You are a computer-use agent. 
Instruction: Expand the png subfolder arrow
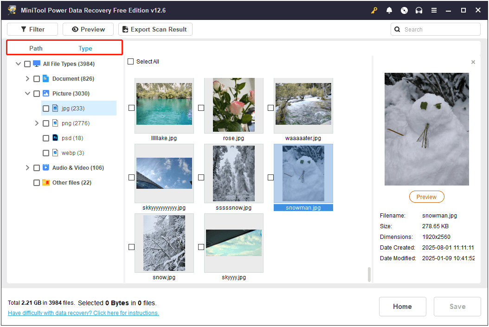(37, 123)
